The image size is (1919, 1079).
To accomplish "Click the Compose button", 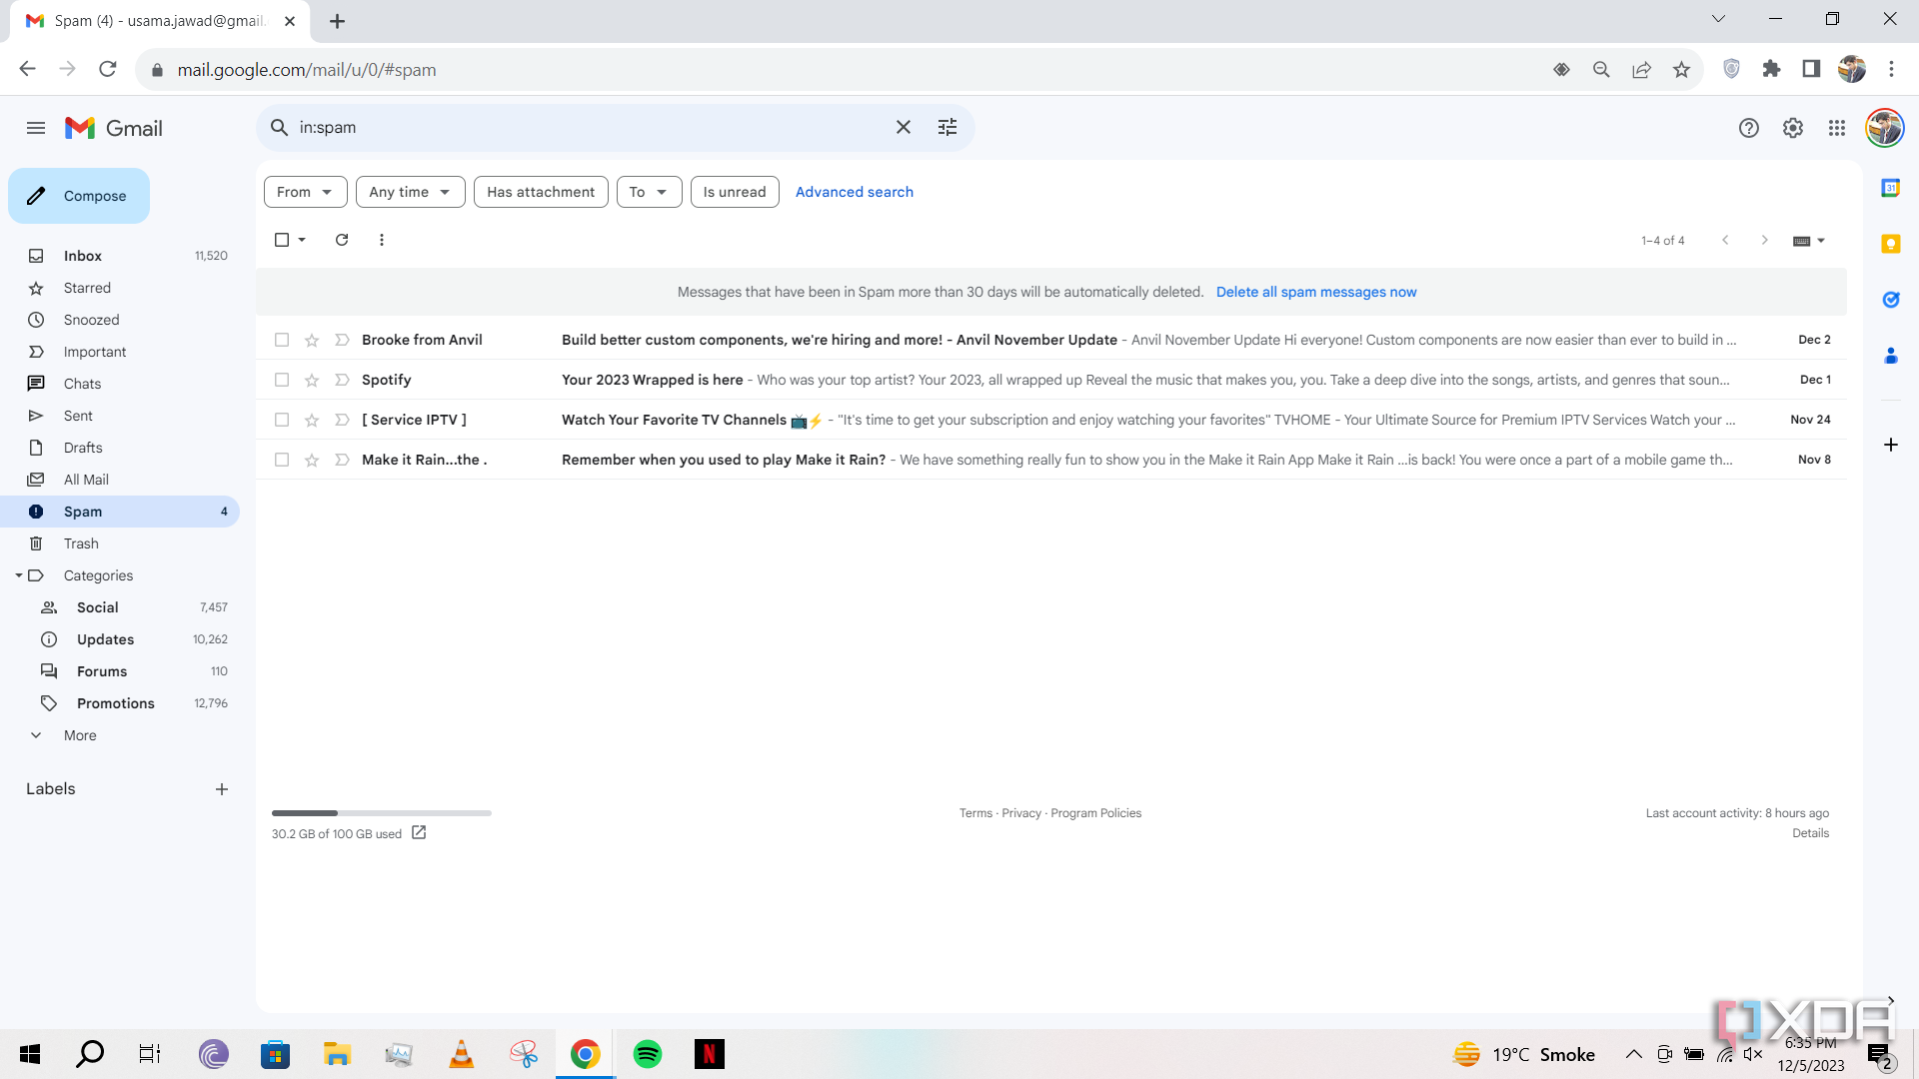I will pos(79,196).
